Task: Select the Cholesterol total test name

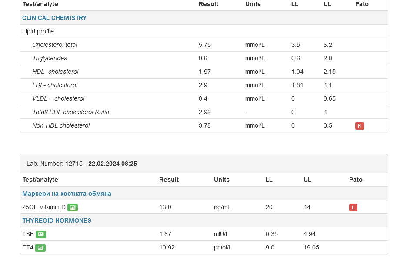Action: click(54, 45)
